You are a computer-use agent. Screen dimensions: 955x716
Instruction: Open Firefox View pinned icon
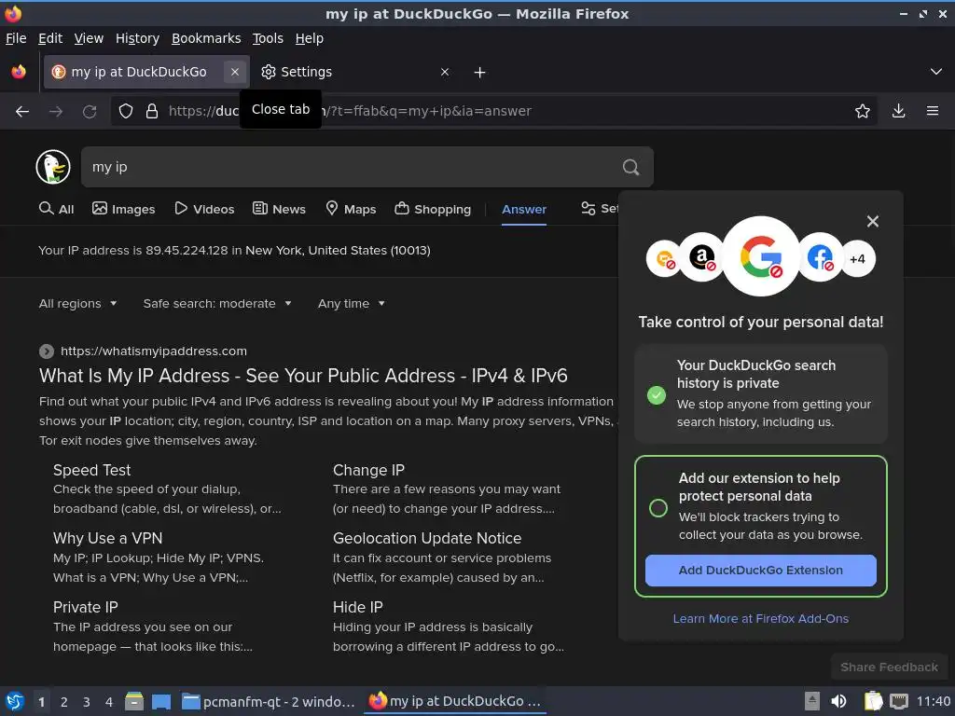click(x=19, y=72)
